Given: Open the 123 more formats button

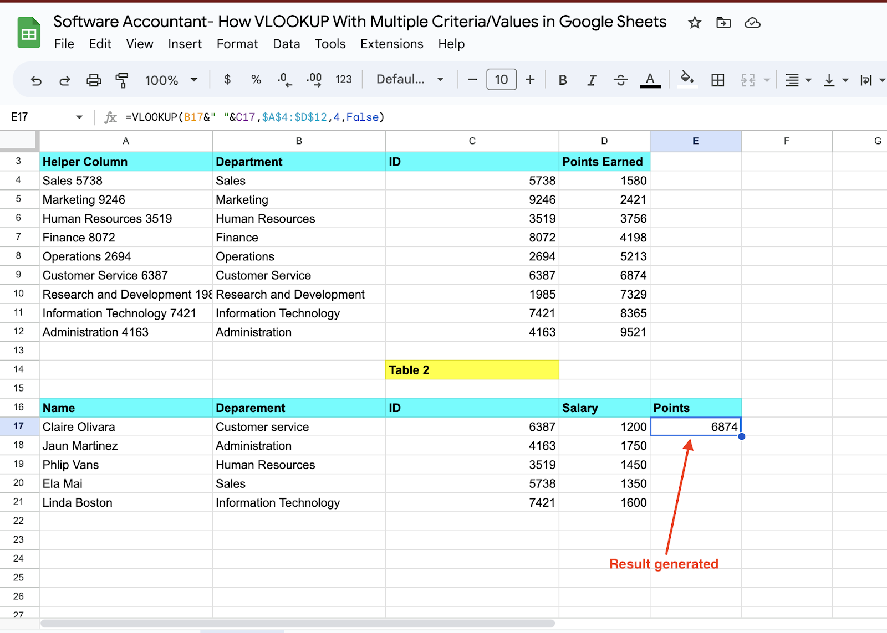Looking at the screenshot, I should (344, 80).
